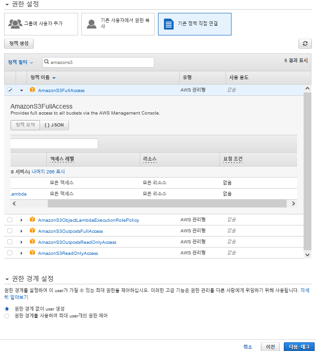Click the policy icon beside AmazonS3OutpostsReadOnlyAccess
This screenshot has height=351, width=316.
[33, 242]
